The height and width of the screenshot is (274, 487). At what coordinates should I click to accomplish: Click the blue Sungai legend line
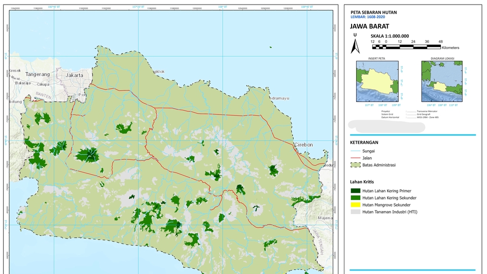pos(355,151)
